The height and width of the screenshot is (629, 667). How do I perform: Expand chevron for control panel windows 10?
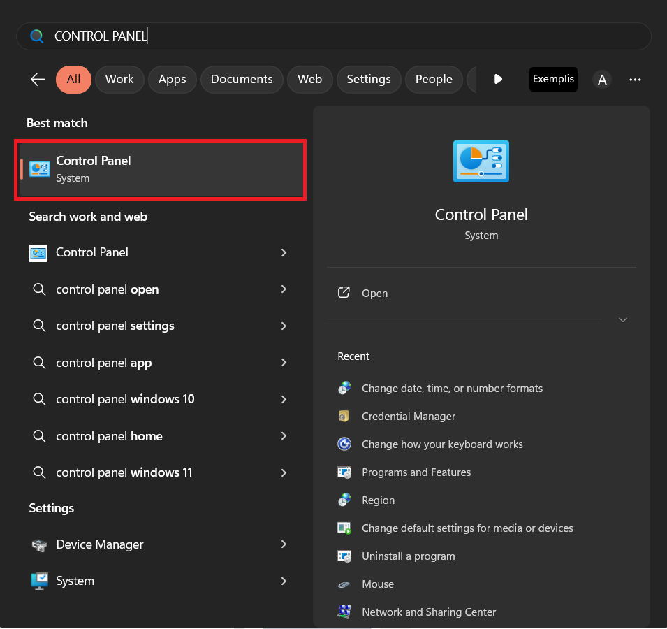click(x=284, y=399)
